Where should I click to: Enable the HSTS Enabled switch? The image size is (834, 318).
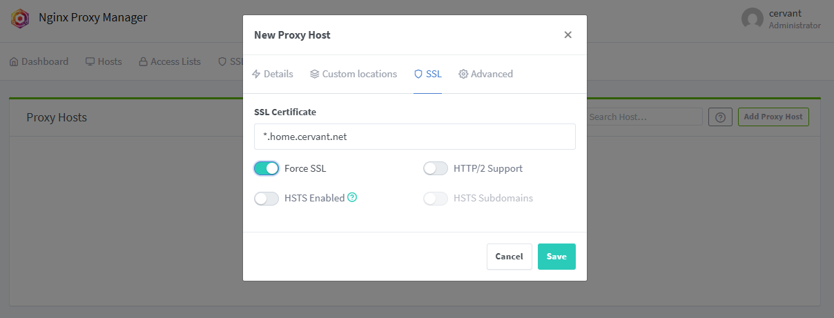[266, 199]
